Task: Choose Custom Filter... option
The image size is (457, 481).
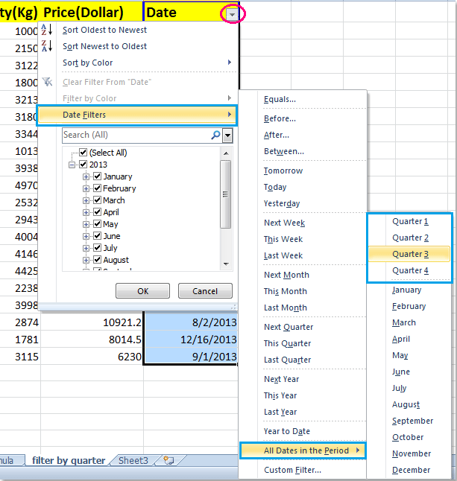Action: click(x=289, y=470)
